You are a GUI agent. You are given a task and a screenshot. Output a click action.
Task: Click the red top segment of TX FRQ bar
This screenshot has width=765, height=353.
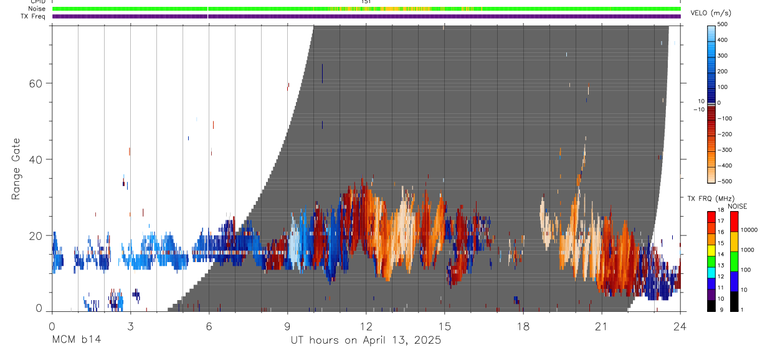(x=711, y=217)
